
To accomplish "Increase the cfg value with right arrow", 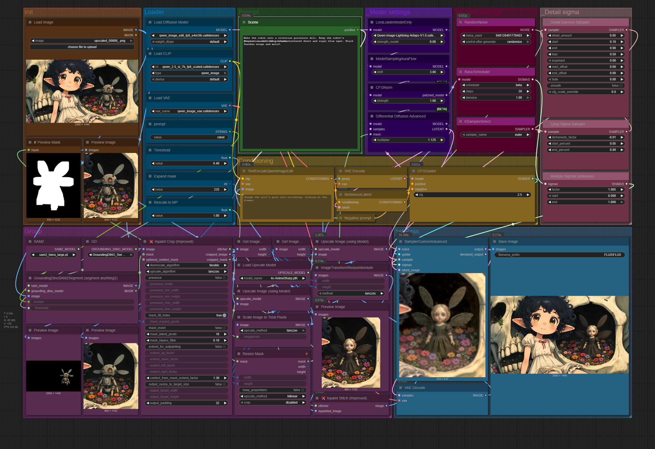I will click(x=528, y=195).
